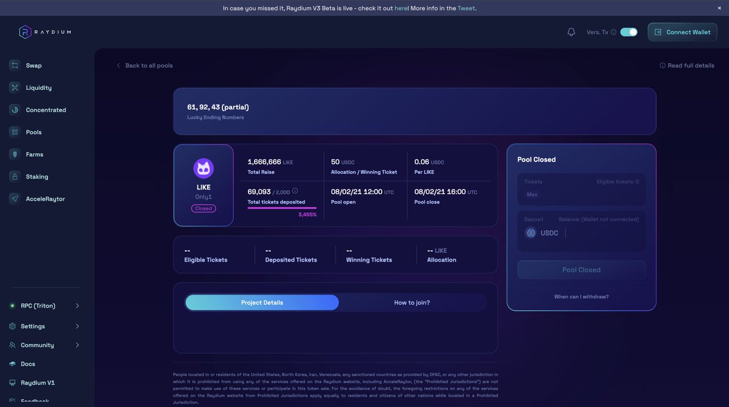
Task: Click the 0.06 Per LIKE value
Action: pos(422,162)
